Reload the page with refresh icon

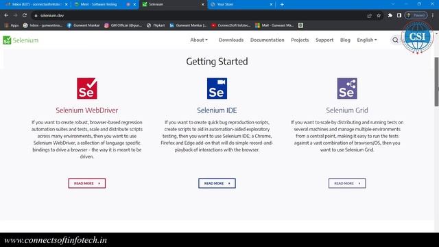coord(25,15)
